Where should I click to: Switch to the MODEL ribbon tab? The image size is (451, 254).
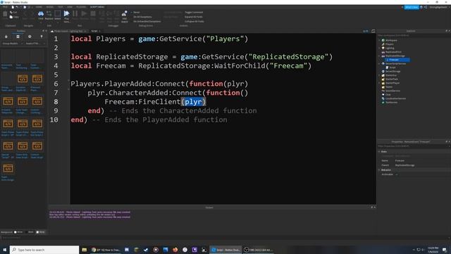pyautogui.click(x=50, y=7)
